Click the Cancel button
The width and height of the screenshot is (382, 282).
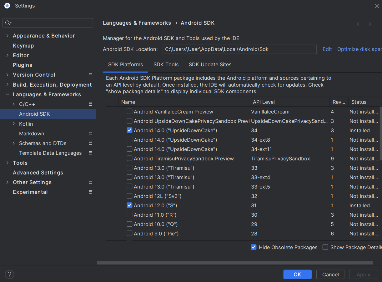tap(330, 274)
